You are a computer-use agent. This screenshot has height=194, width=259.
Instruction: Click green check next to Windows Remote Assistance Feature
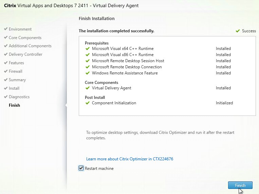[x=88, y=73]
